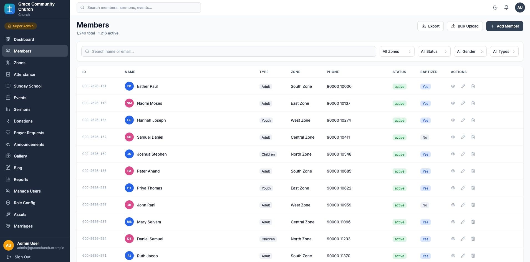Image resolution: width=530 pixels, height=262 pixels.
Task: Open Marriages in sidebar
Action: (35, 226)
